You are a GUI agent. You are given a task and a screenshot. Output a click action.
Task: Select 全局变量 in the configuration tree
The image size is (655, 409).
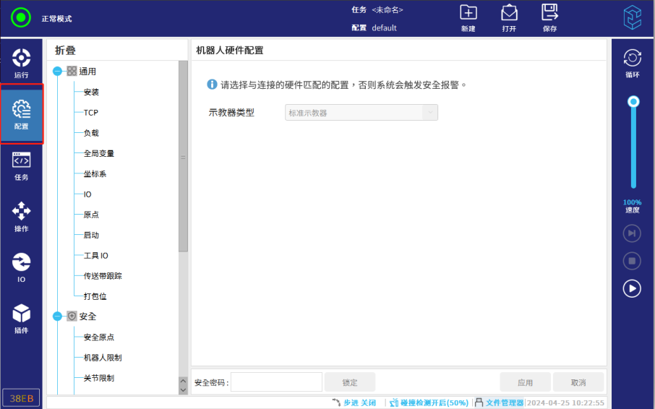[x=98, y=153]
